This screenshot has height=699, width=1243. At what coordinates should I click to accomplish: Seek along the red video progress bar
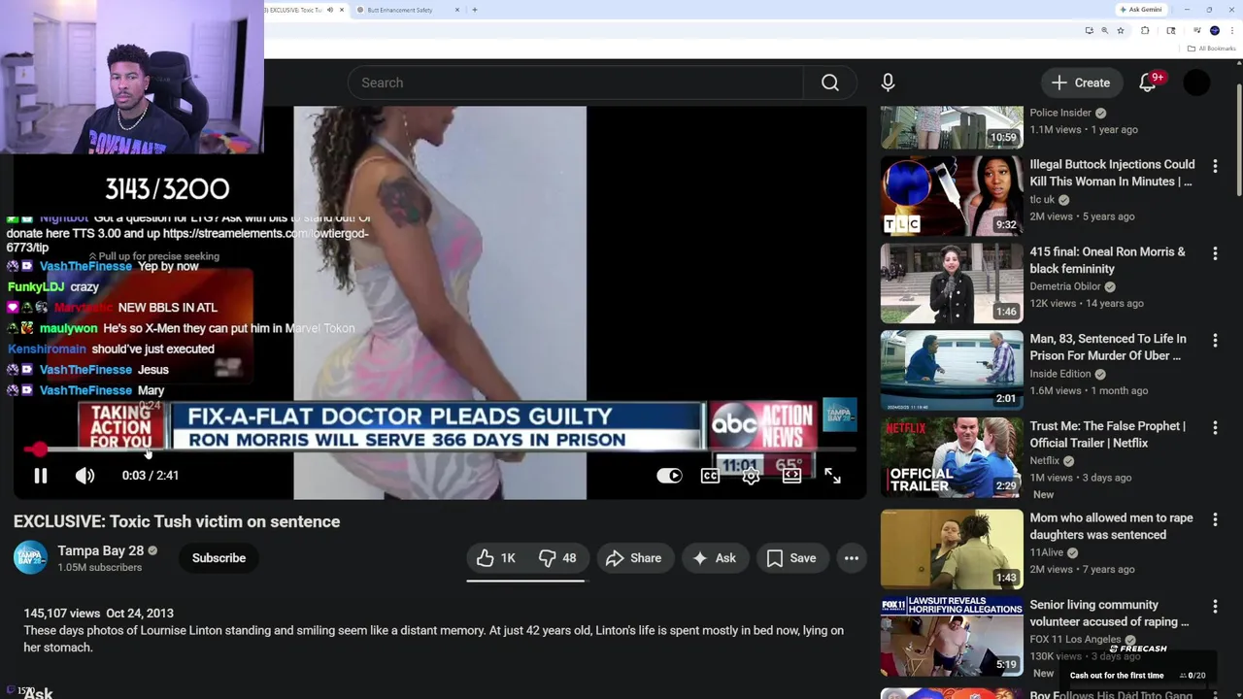pyautogui.click(x=439, y=449)
